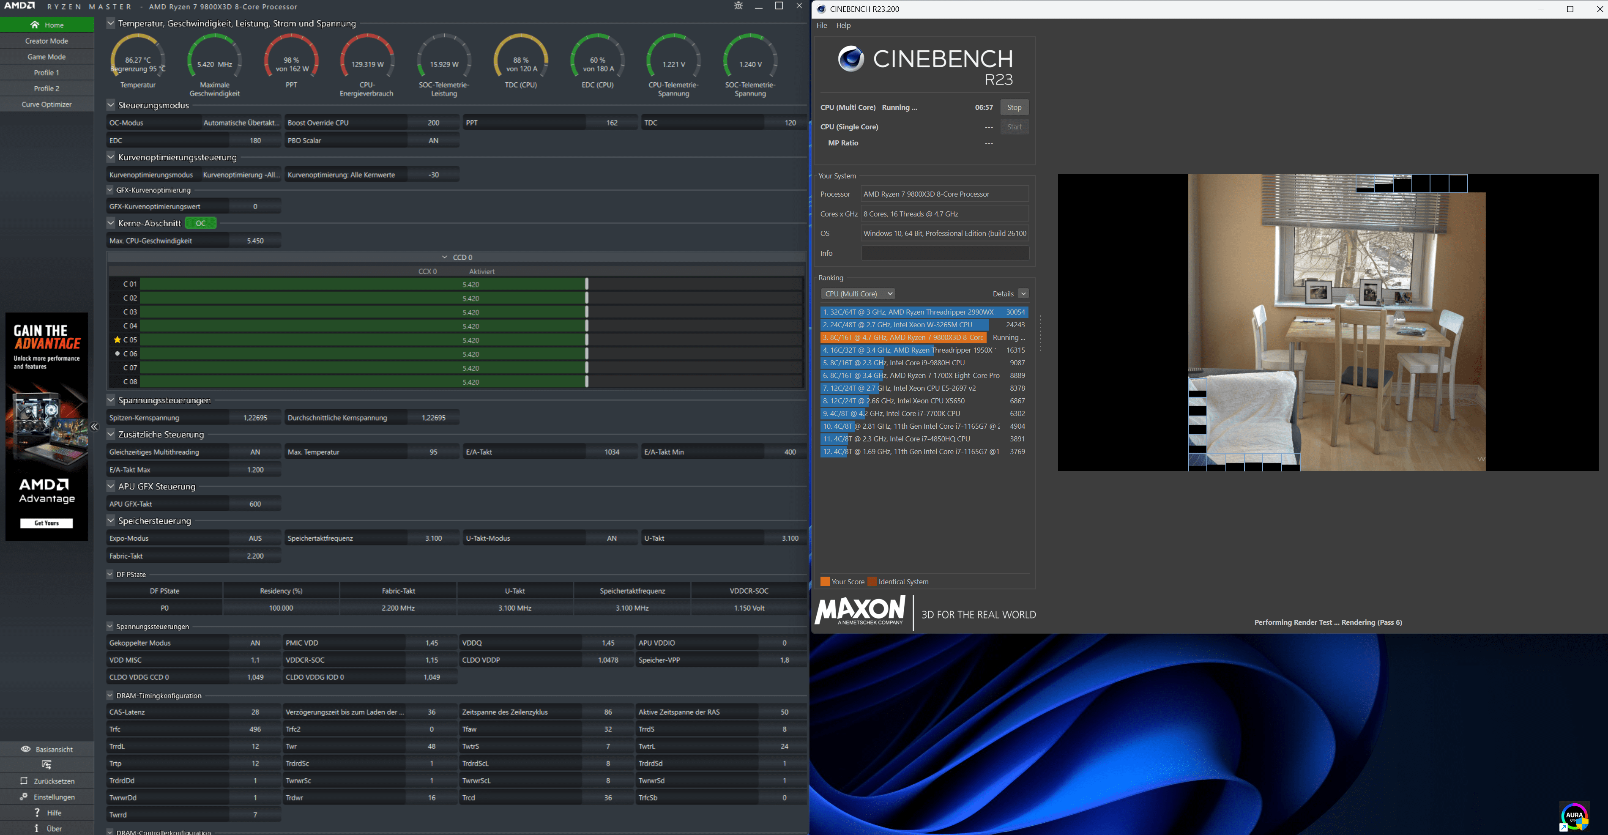The height and width of the screenshot is (835, 1608).
Task: Click the Home icon in sidebar
Action: [x=35, y=25]
